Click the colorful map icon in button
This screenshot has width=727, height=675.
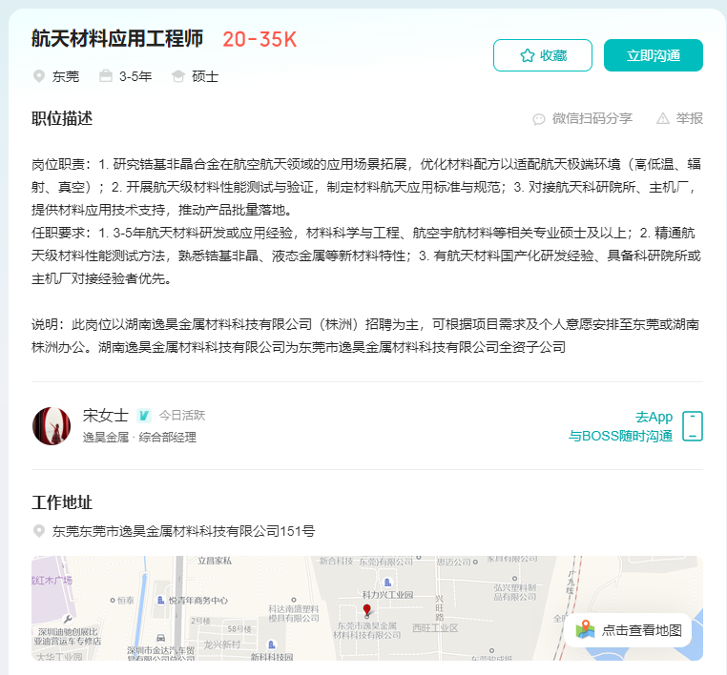(585, 630)
